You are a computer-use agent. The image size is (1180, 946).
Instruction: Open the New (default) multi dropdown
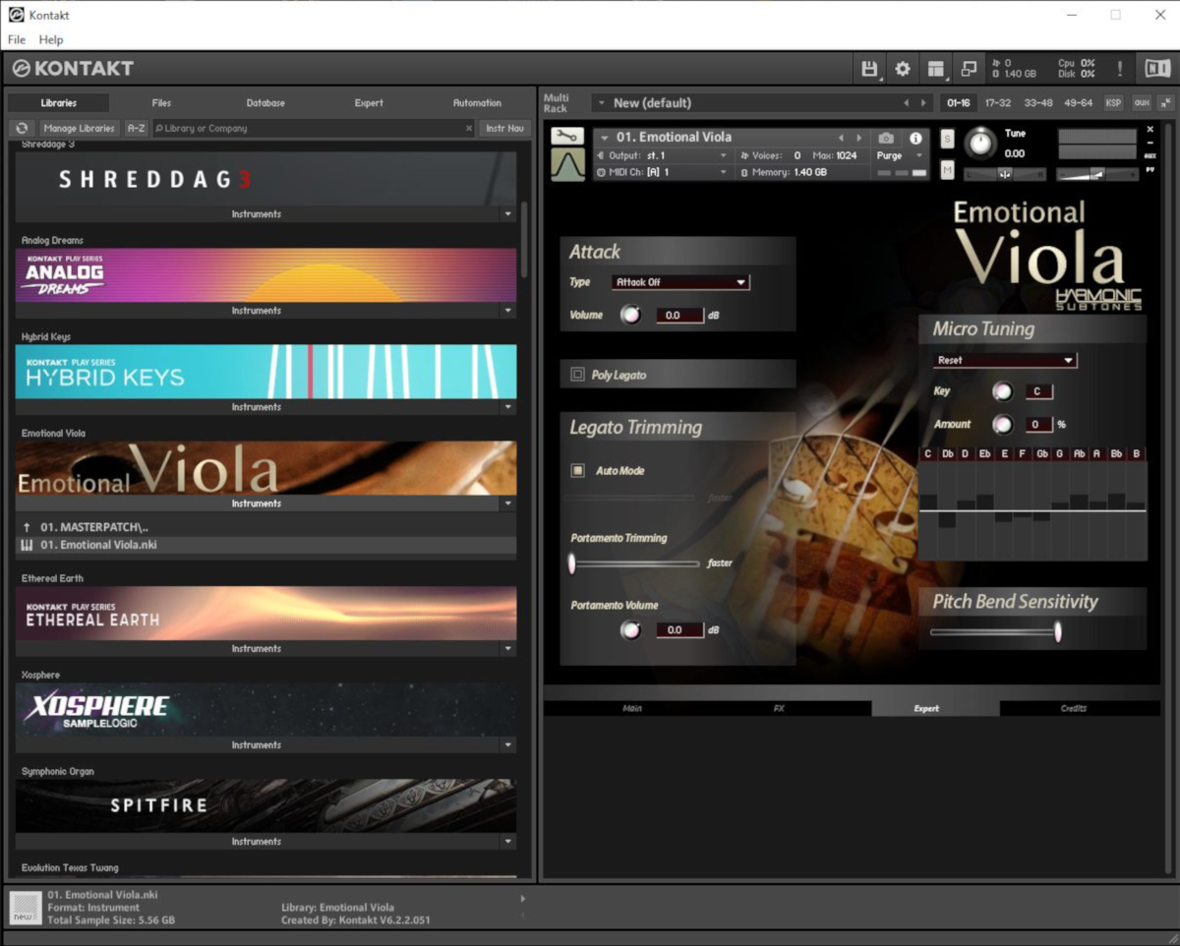pos(762,103)
